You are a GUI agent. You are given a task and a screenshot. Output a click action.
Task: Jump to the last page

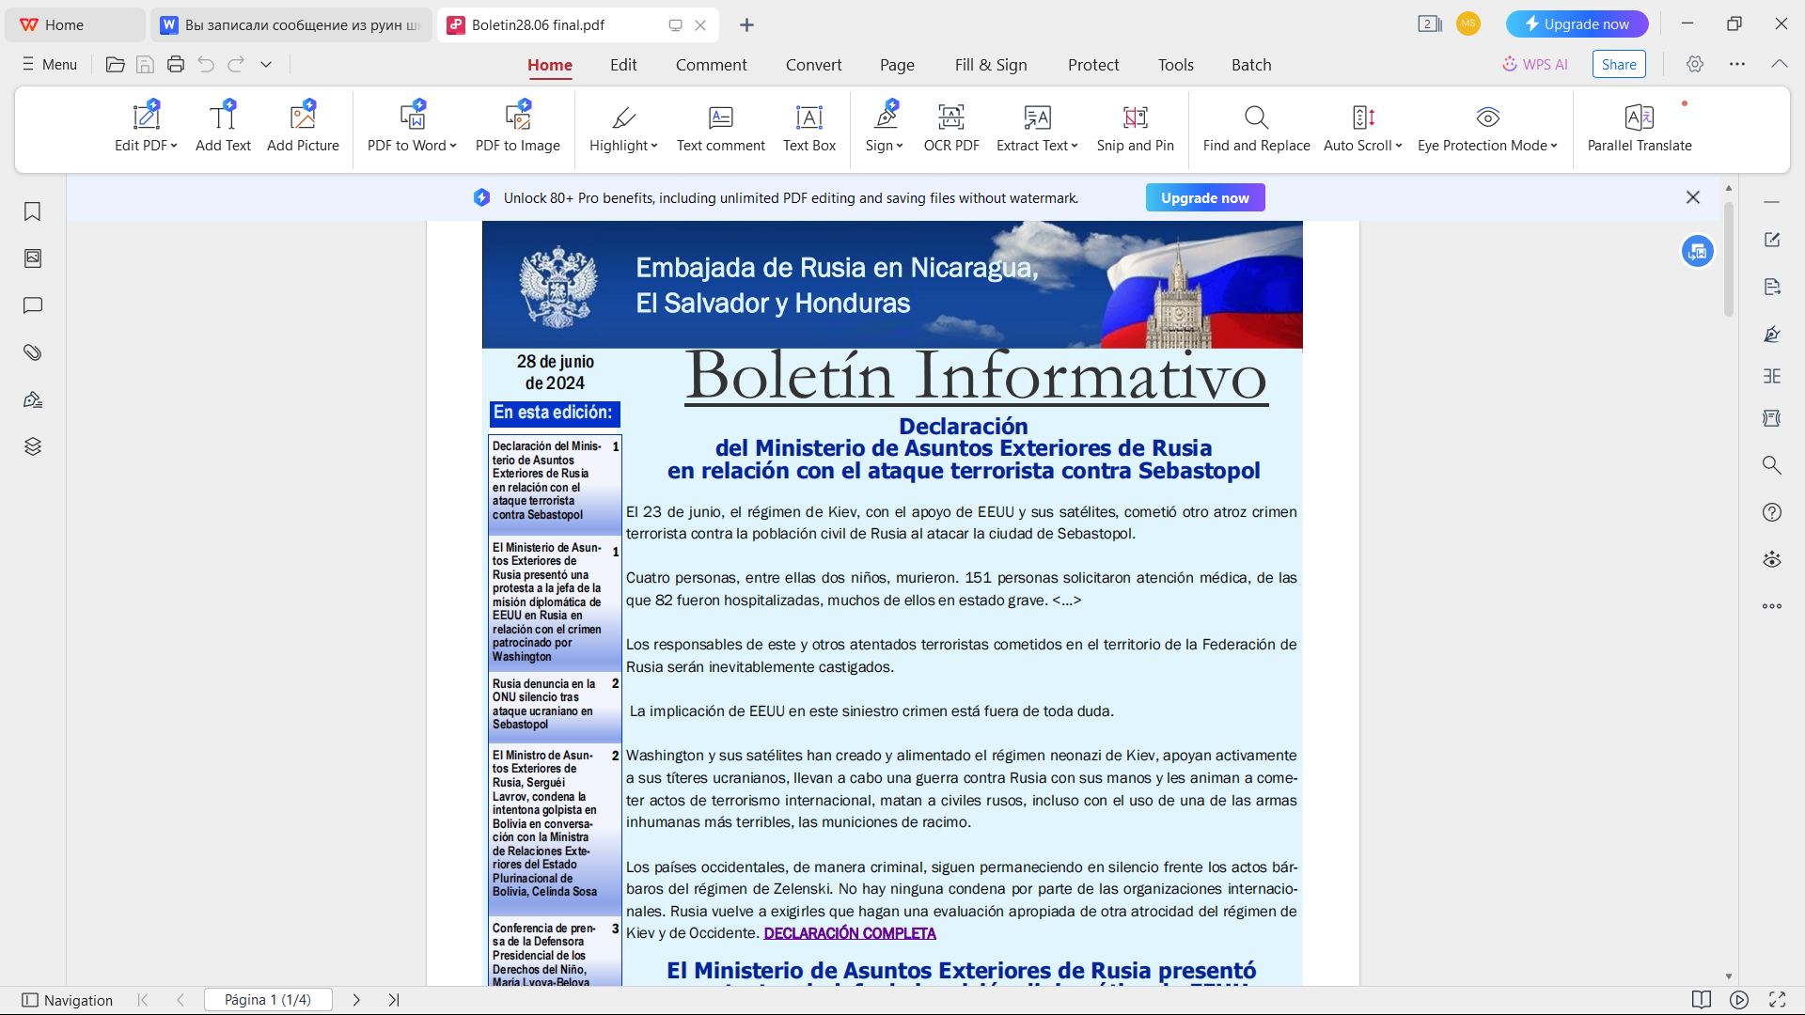[394, 1000]
